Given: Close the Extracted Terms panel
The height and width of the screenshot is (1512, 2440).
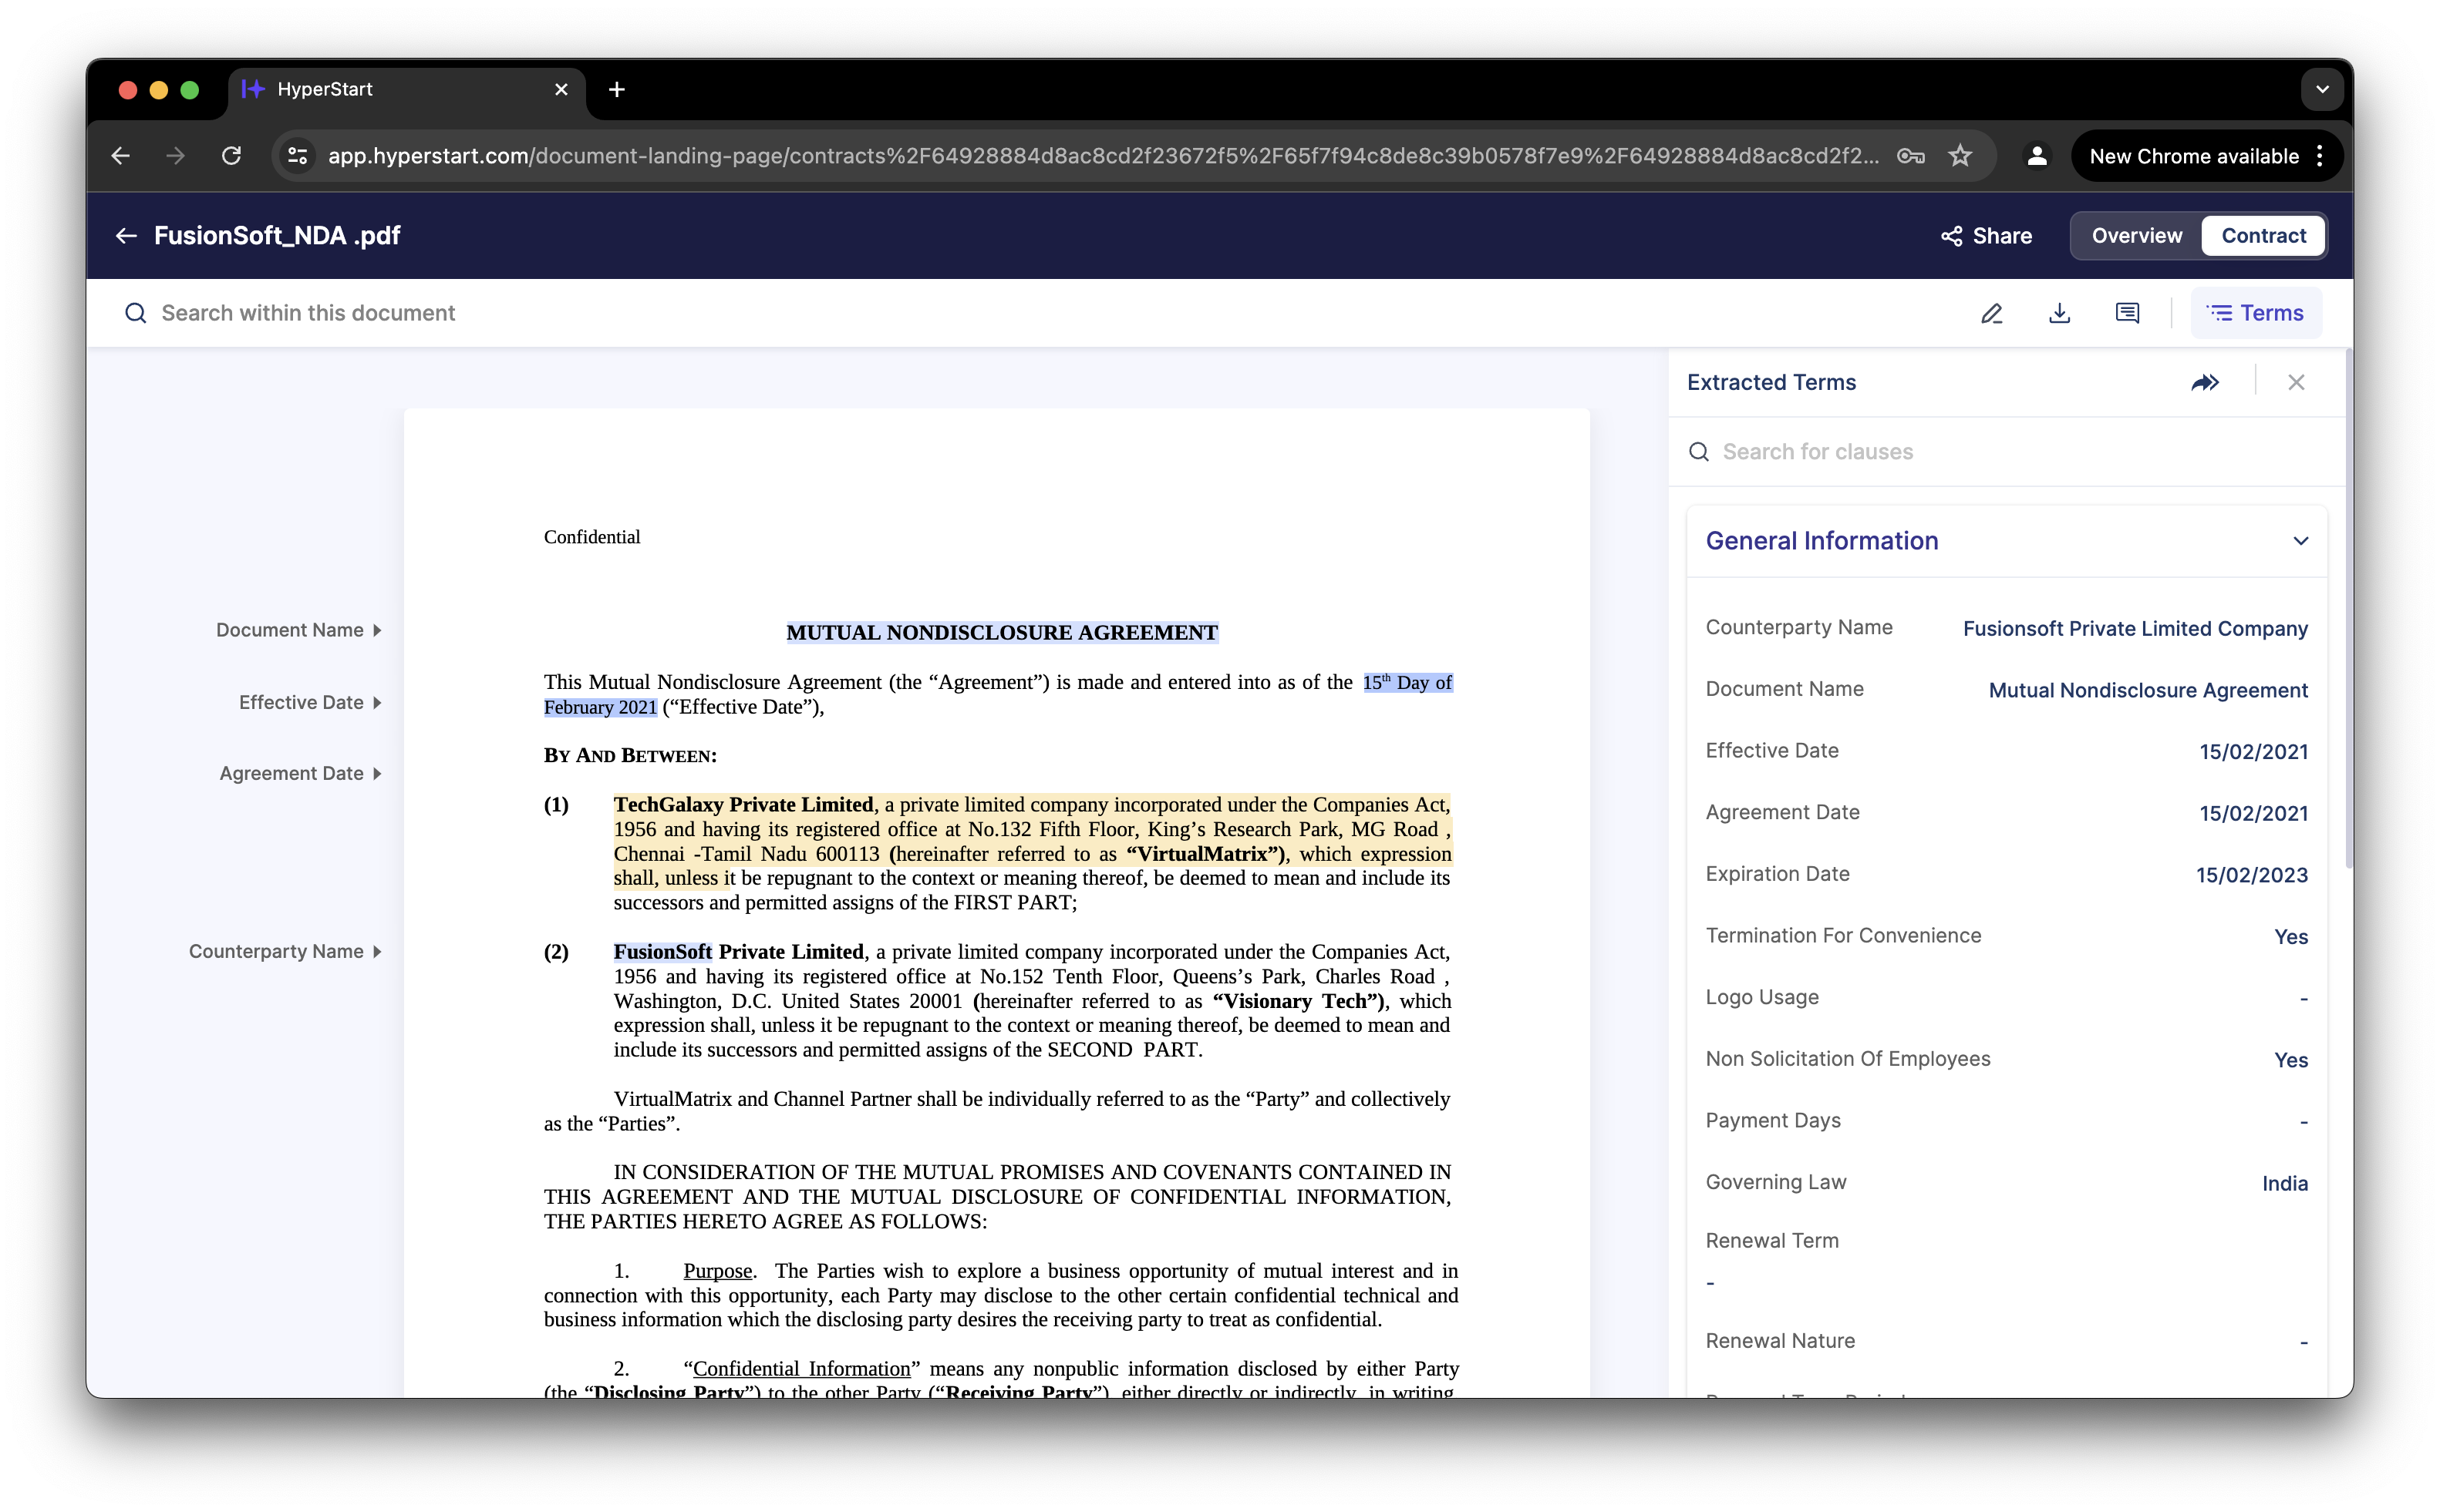Looking at the screenshot, I should (x=2296, y=383).
